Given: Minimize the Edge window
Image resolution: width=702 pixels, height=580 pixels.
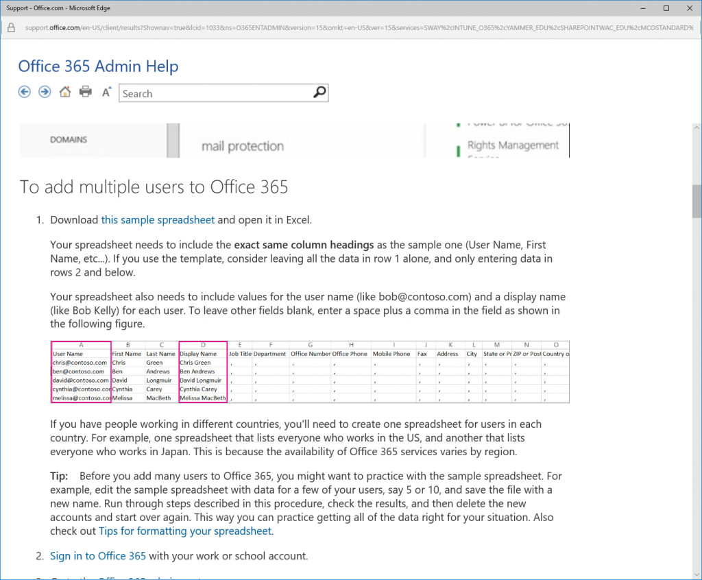Looking at the screenshot, I should tap(643, 8).
